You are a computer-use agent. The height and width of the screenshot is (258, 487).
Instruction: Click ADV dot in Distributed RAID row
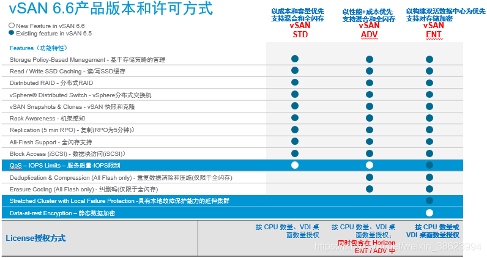click(x=370, y=83)
